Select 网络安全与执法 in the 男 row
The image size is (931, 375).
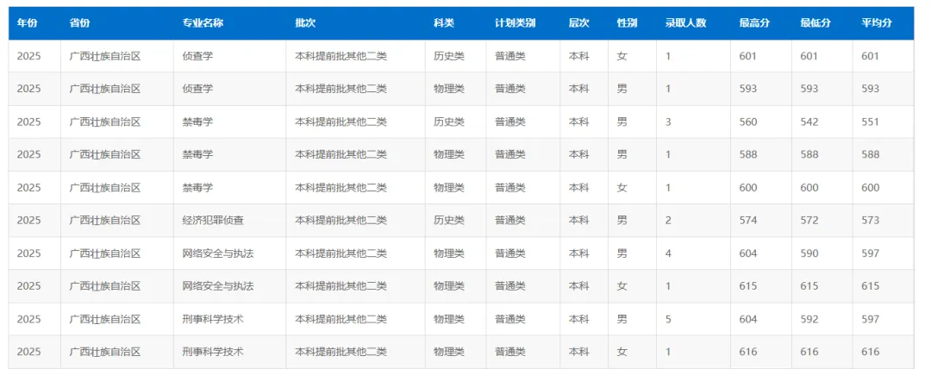point(218,253)
